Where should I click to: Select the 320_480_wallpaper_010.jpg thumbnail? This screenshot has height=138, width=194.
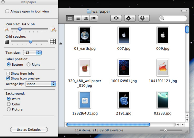click(85, 68)
